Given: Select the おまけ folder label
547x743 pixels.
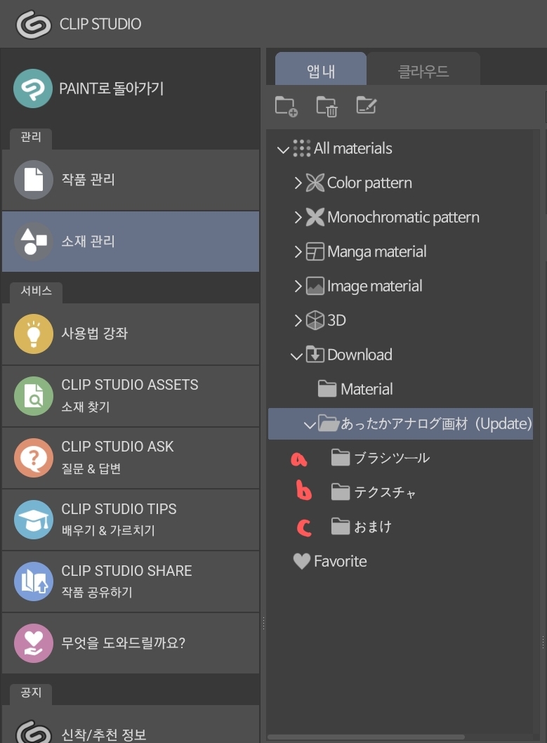Looking at the screenshot, I should [x=373, y=527].
